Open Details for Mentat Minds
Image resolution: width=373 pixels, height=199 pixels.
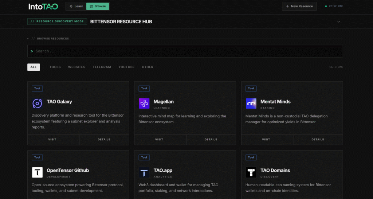(318, 139)
